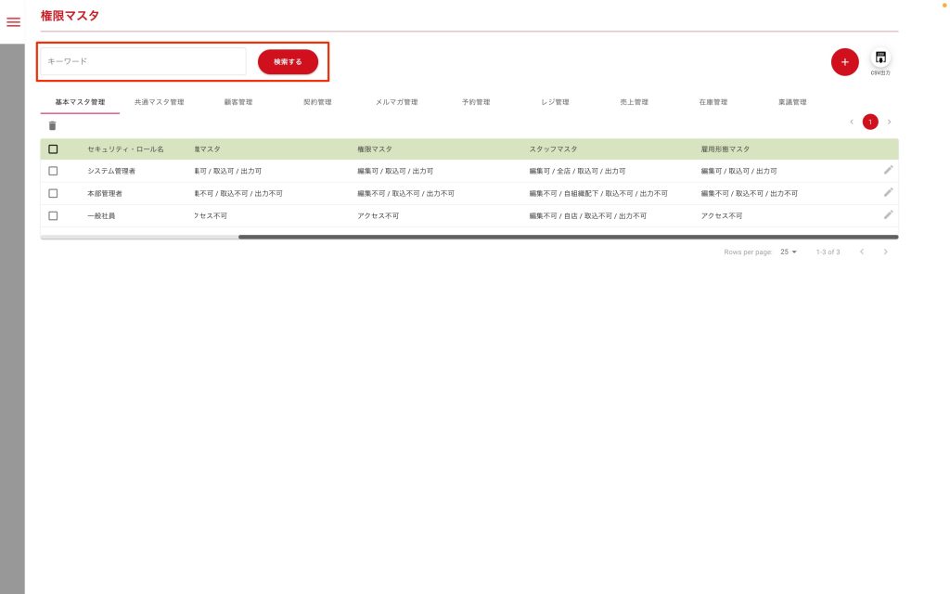The image size is (950, 594).
Task: Focus the キーワード search input field
Action: (x=143, y=61)
